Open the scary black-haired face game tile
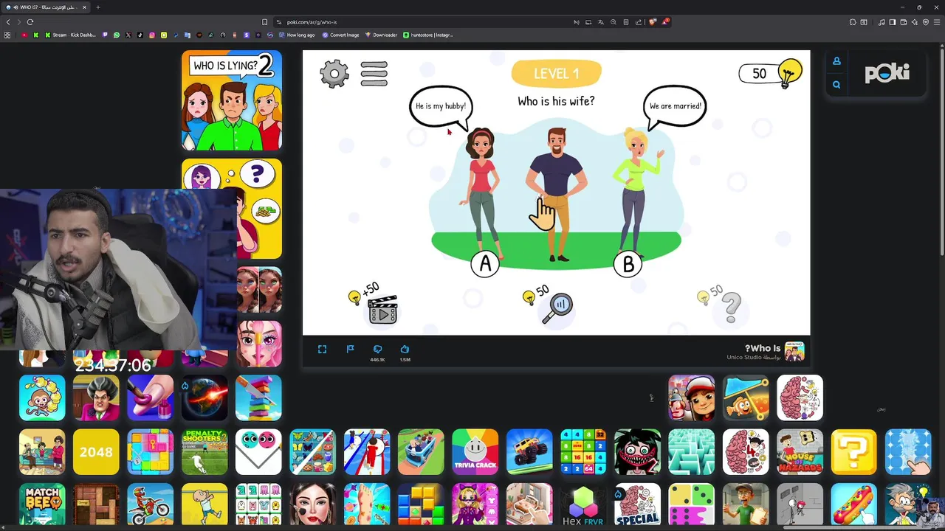 (637, 451)
